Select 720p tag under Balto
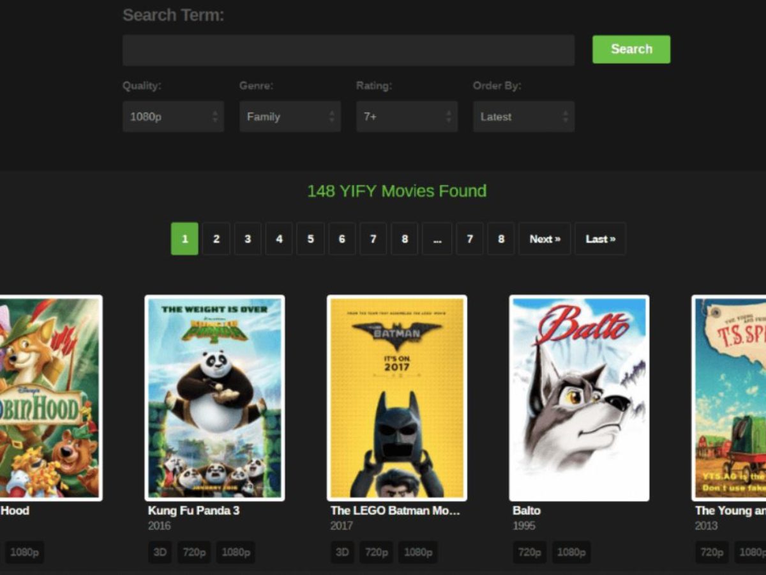Image resolution: width=766 pixels, height=575 pixels. pyautogui.click(x=530, y=552)
